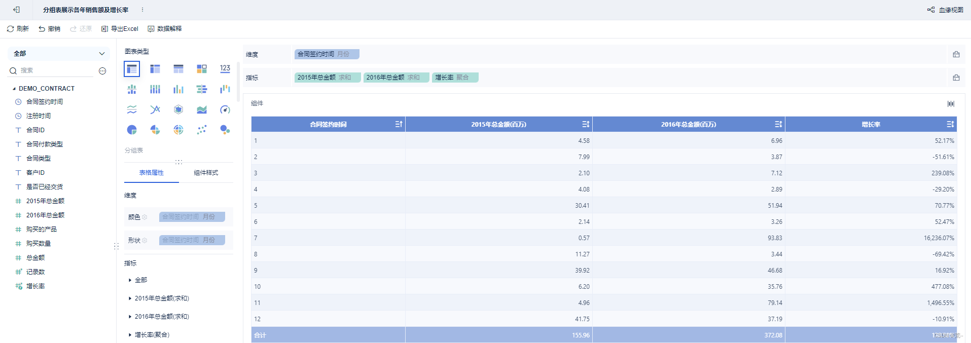Select the bubble chart type
Screen dimensions: 971x343
(x=225, y=130)
